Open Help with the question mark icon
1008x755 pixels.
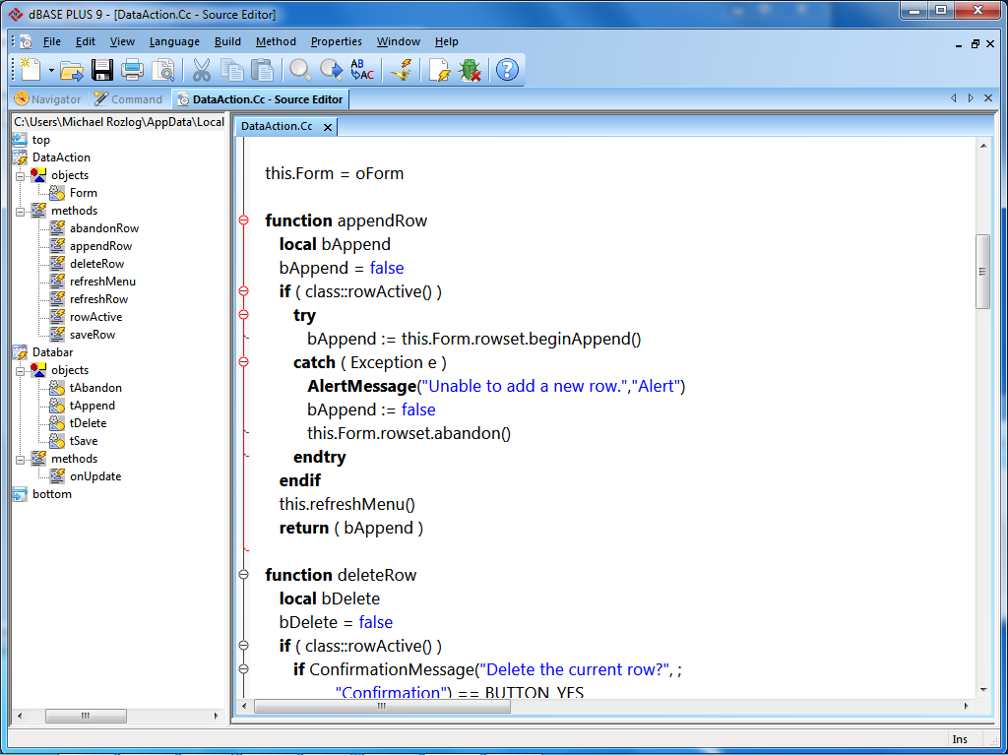(x=507, y=70)
